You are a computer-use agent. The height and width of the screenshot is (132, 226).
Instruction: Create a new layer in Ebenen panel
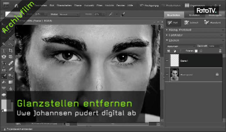tap(168, 51)
